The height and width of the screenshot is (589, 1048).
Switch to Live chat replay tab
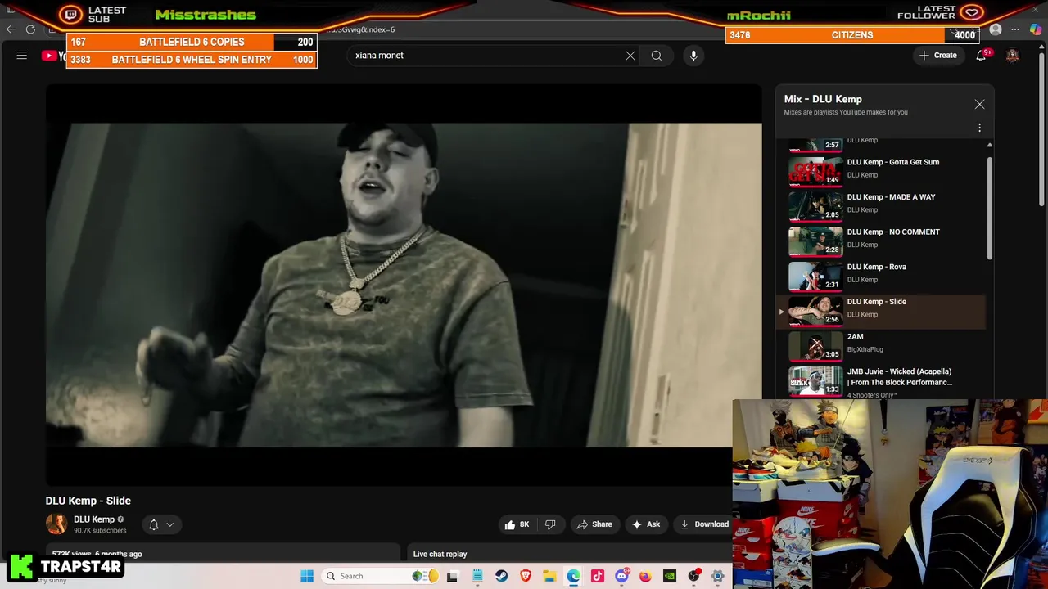[440, 554]
